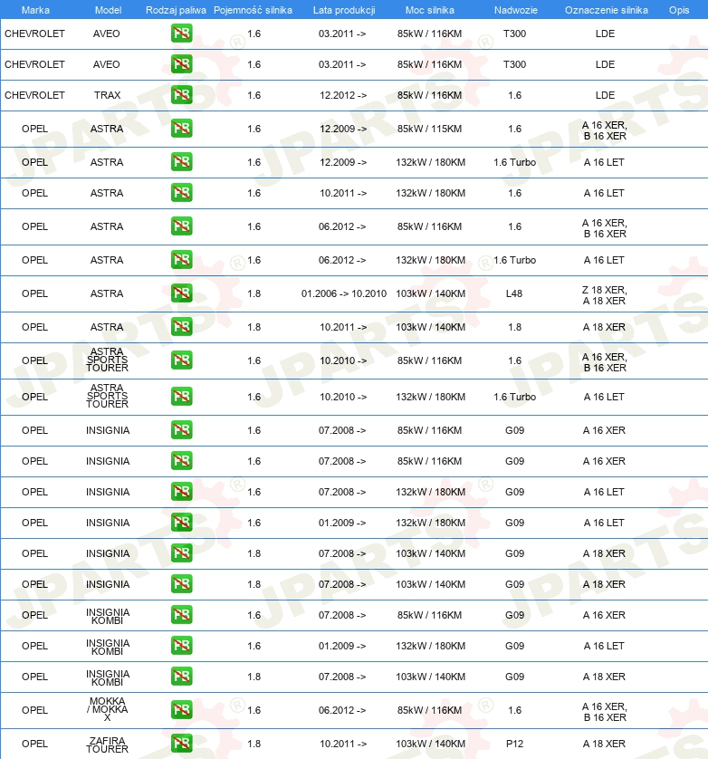Image resolution: width=708 pixels, height=759 pixels.
Task: Select the Z 18 XER, A 18 XER cell
Action: pos(605,295)
